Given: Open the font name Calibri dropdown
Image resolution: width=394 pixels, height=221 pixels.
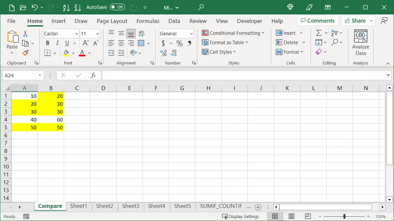Looking at the screenshot, I should click(x=76, y=34).
